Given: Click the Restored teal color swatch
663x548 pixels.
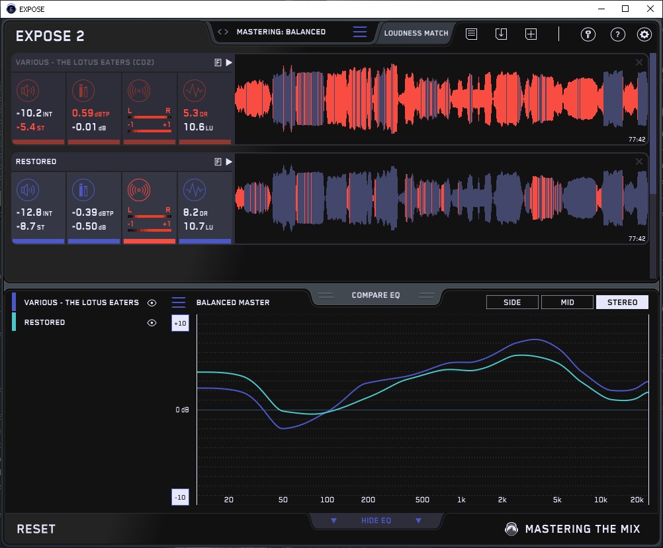Looking at the screenshot, I should click(x=14, y=322).
